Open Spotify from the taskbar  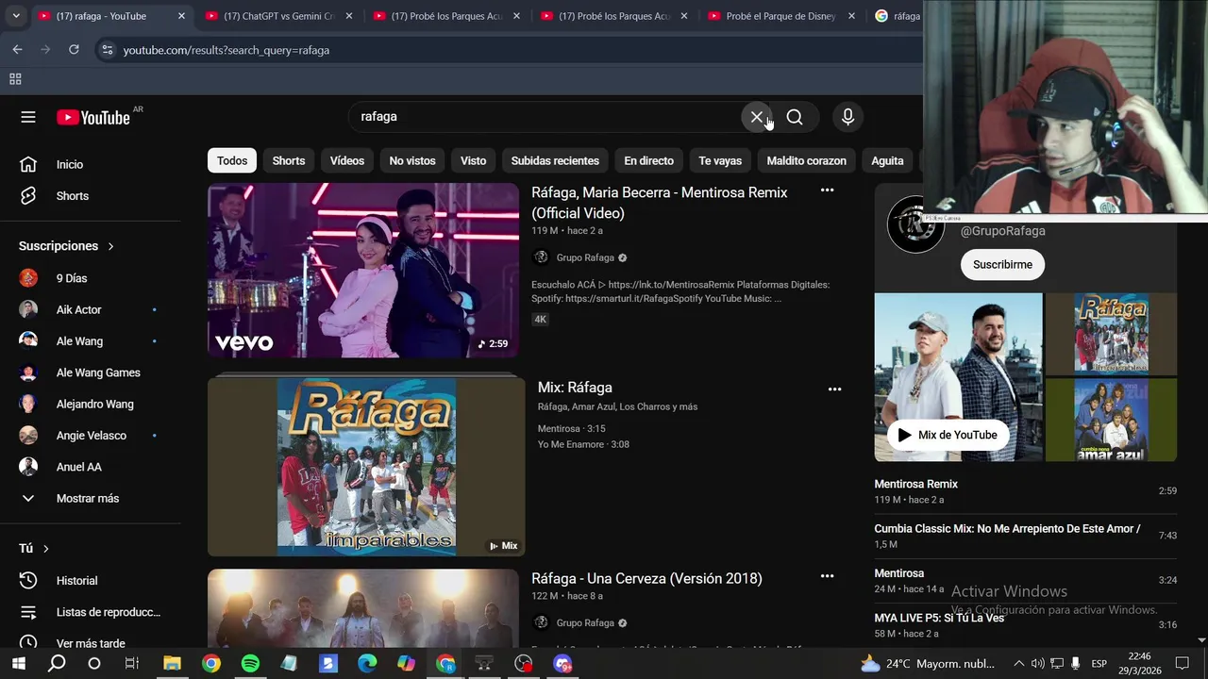pos(250,664)
